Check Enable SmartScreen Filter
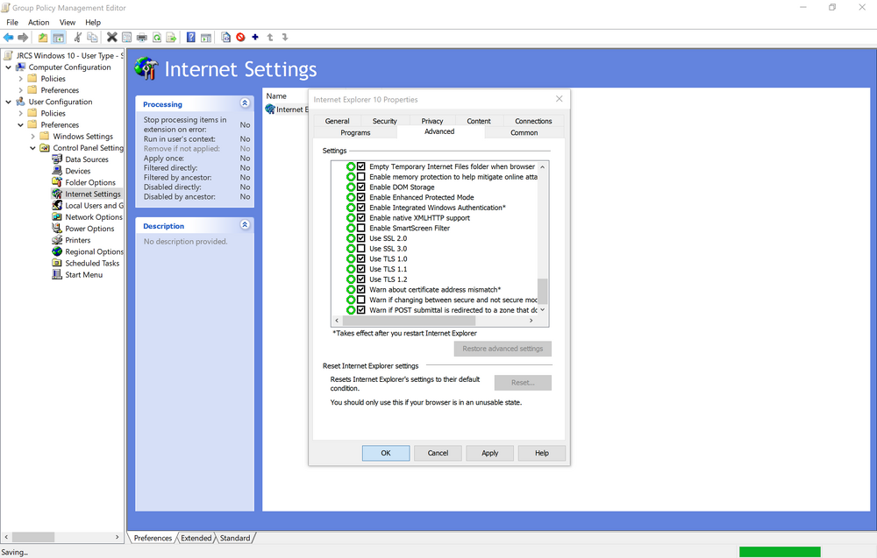The height and width of the screenshot is (558, 877). pos(361,228)
